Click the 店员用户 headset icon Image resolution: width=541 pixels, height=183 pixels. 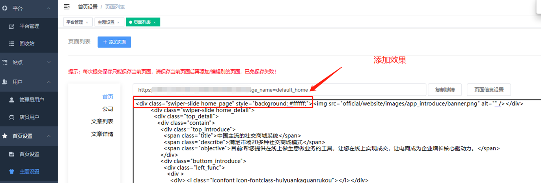pyautogui.click(x=12, y=117)
